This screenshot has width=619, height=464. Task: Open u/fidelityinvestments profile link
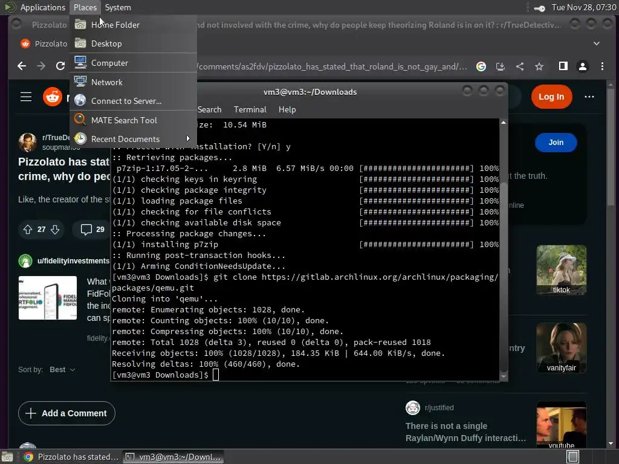click(x=73, y=261)
